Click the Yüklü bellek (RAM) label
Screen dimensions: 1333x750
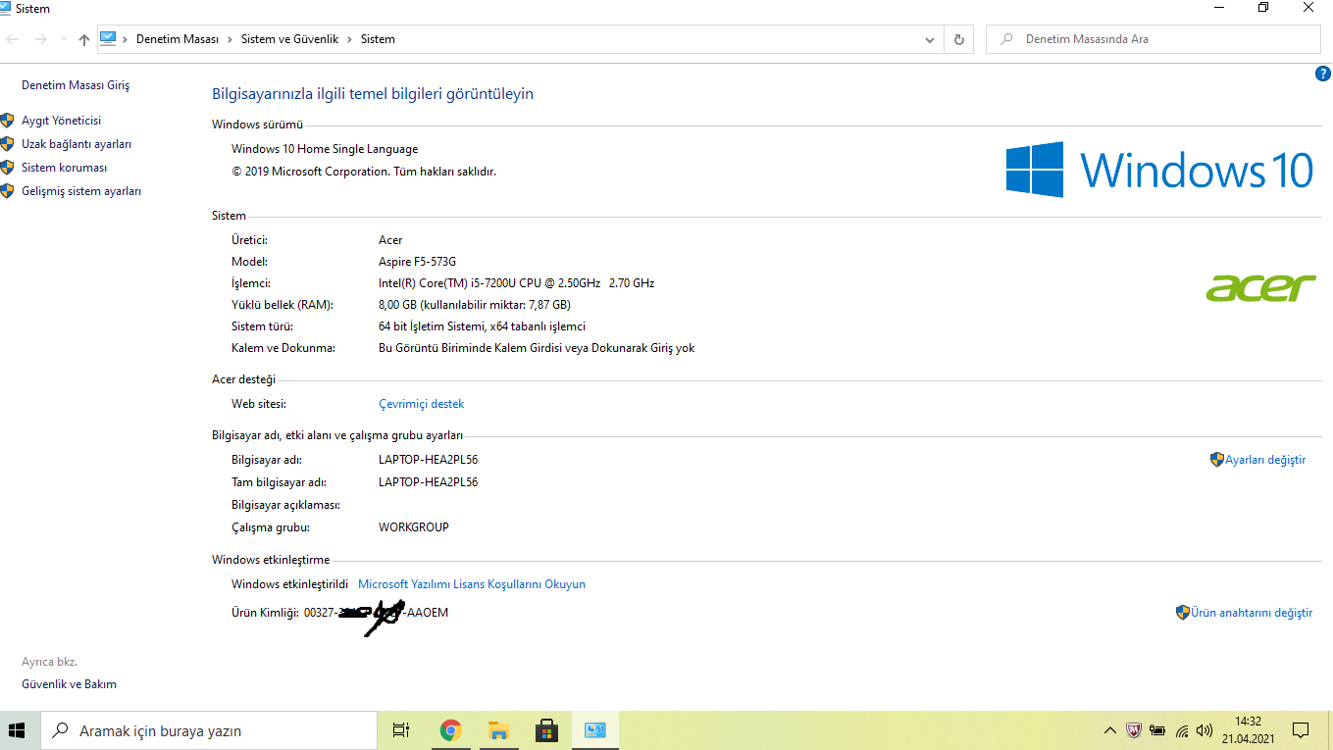(282, 305)
